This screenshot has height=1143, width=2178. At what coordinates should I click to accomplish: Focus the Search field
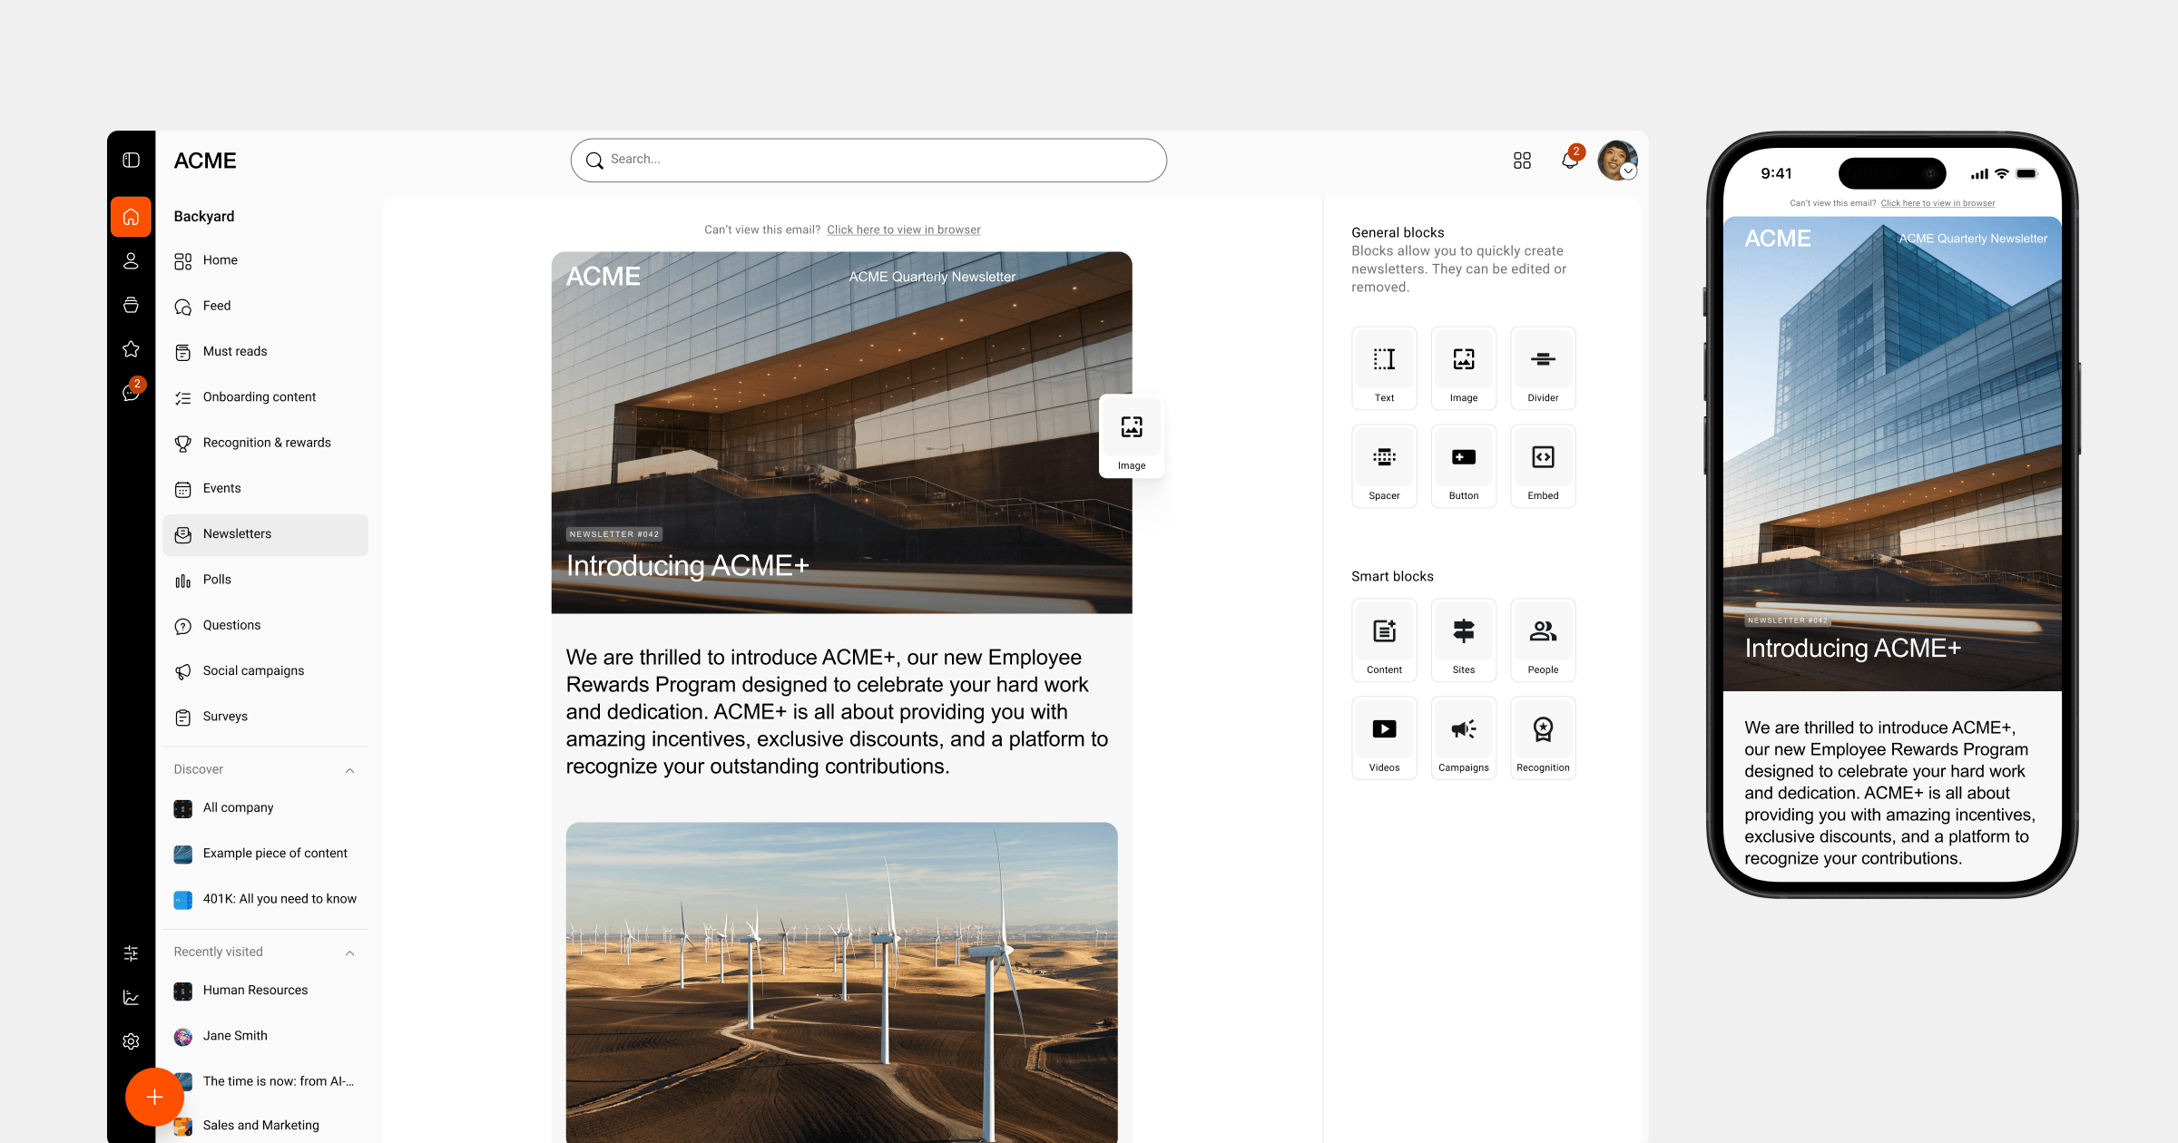pos(868,160)
